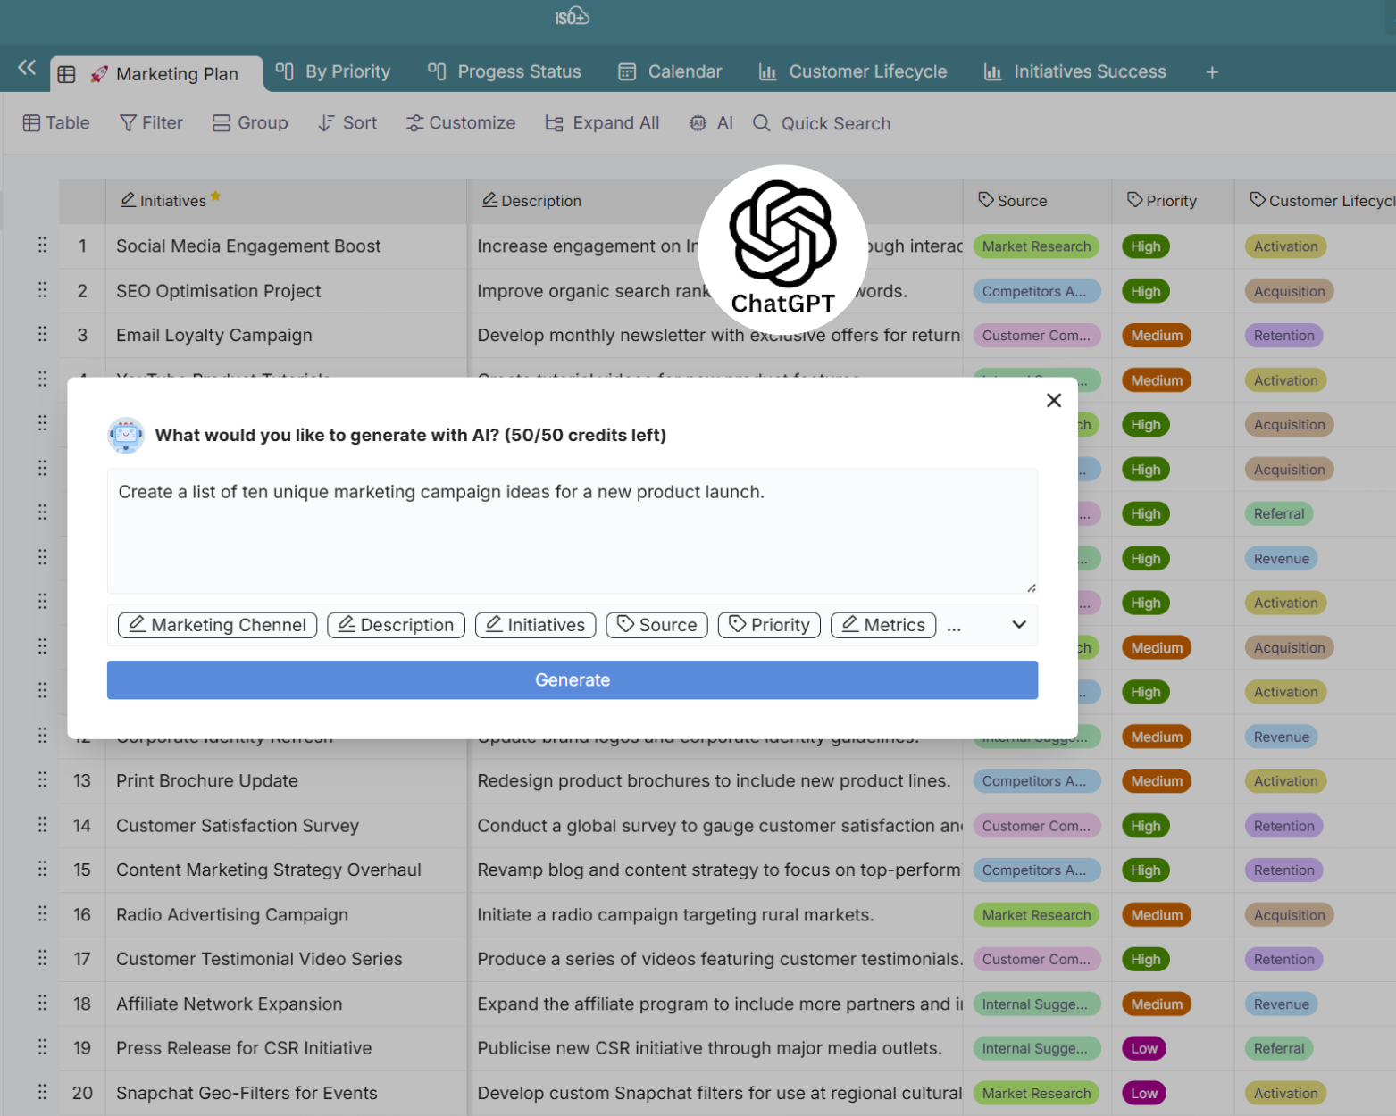
Task: Click Referral tag for Press Release row
Action: click(x=1279, y=1048)
